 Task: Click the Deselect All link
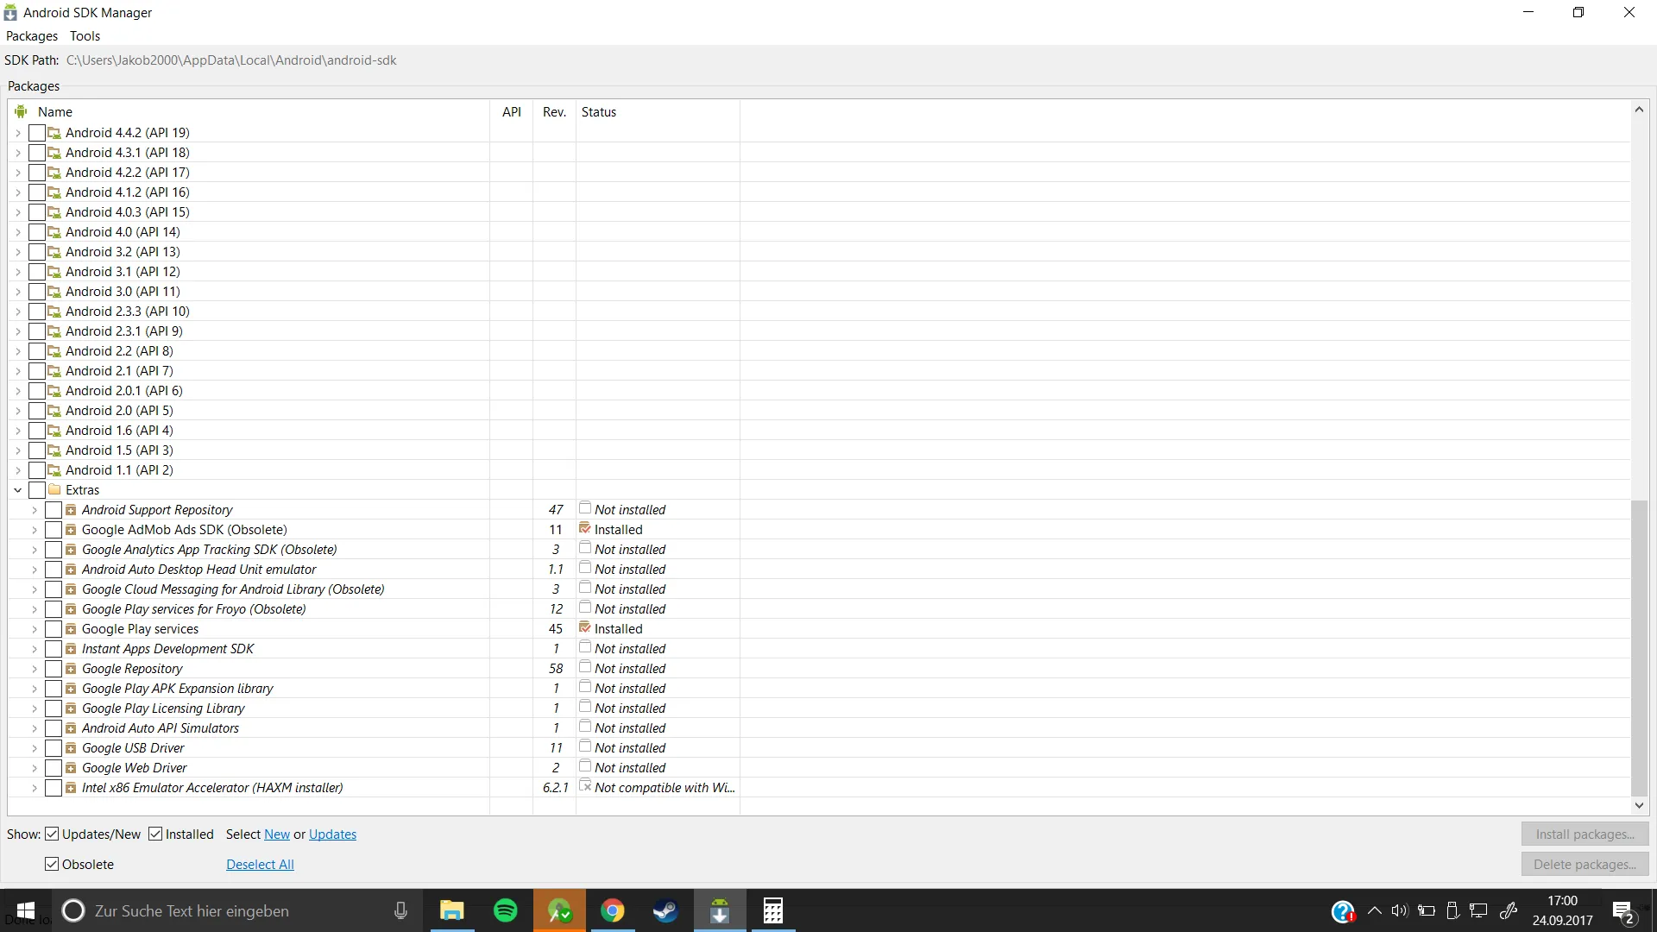(x=260, y=864)
